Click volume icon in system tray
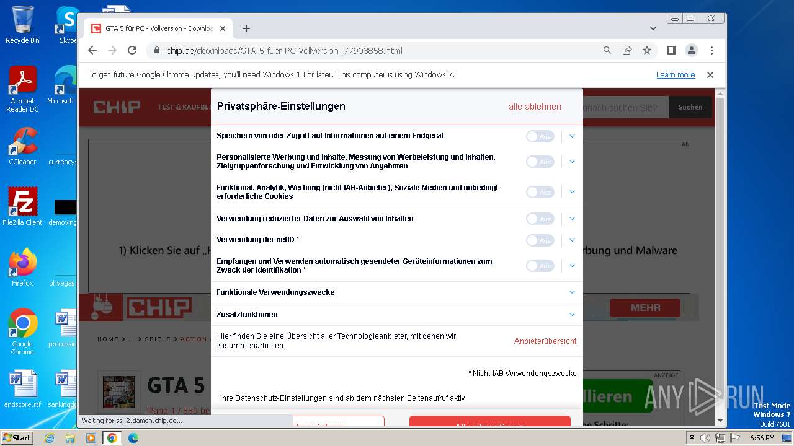Screen dimensions: 794x446 click(x=705, y=438)
